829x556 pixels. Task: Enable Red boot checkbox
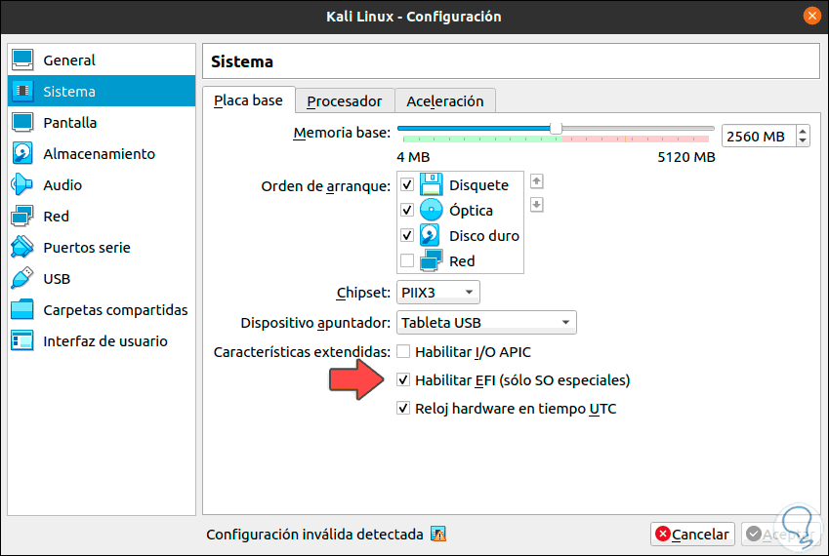tap(407, 260)
